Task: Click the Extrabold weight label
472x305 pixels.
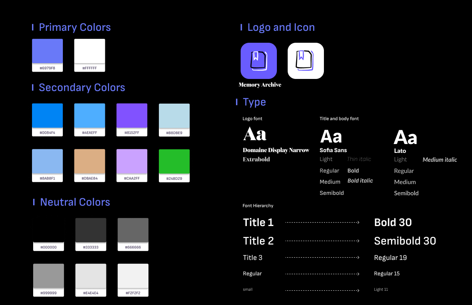Action: coord(256,159)
